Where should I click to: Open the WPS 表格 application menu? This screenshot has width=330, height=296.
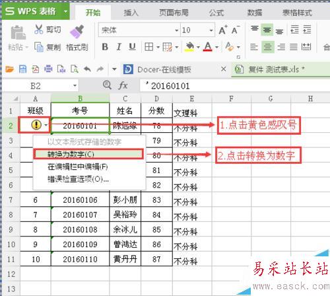pyautogui.click(x=36, y=11)
